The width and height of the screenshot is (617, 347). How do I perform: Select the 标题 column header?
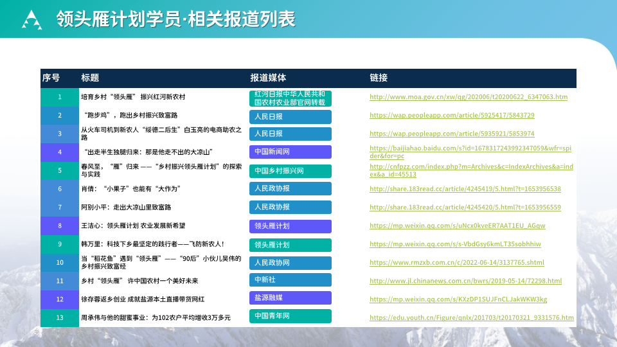(90, 78)
